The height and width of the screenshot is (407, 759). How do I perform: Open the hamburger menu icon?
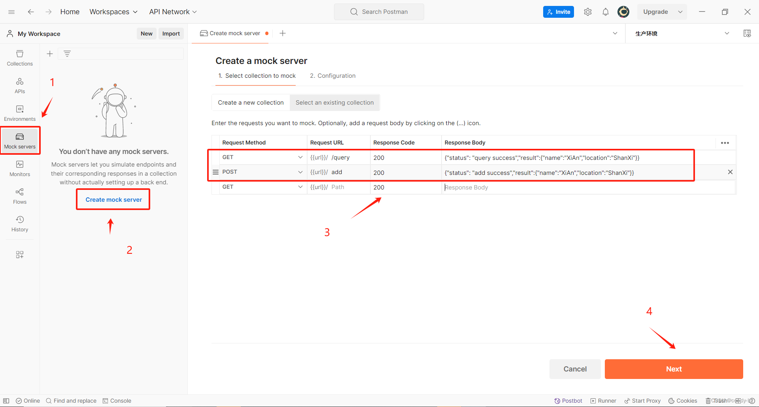[x=11, y=12]
